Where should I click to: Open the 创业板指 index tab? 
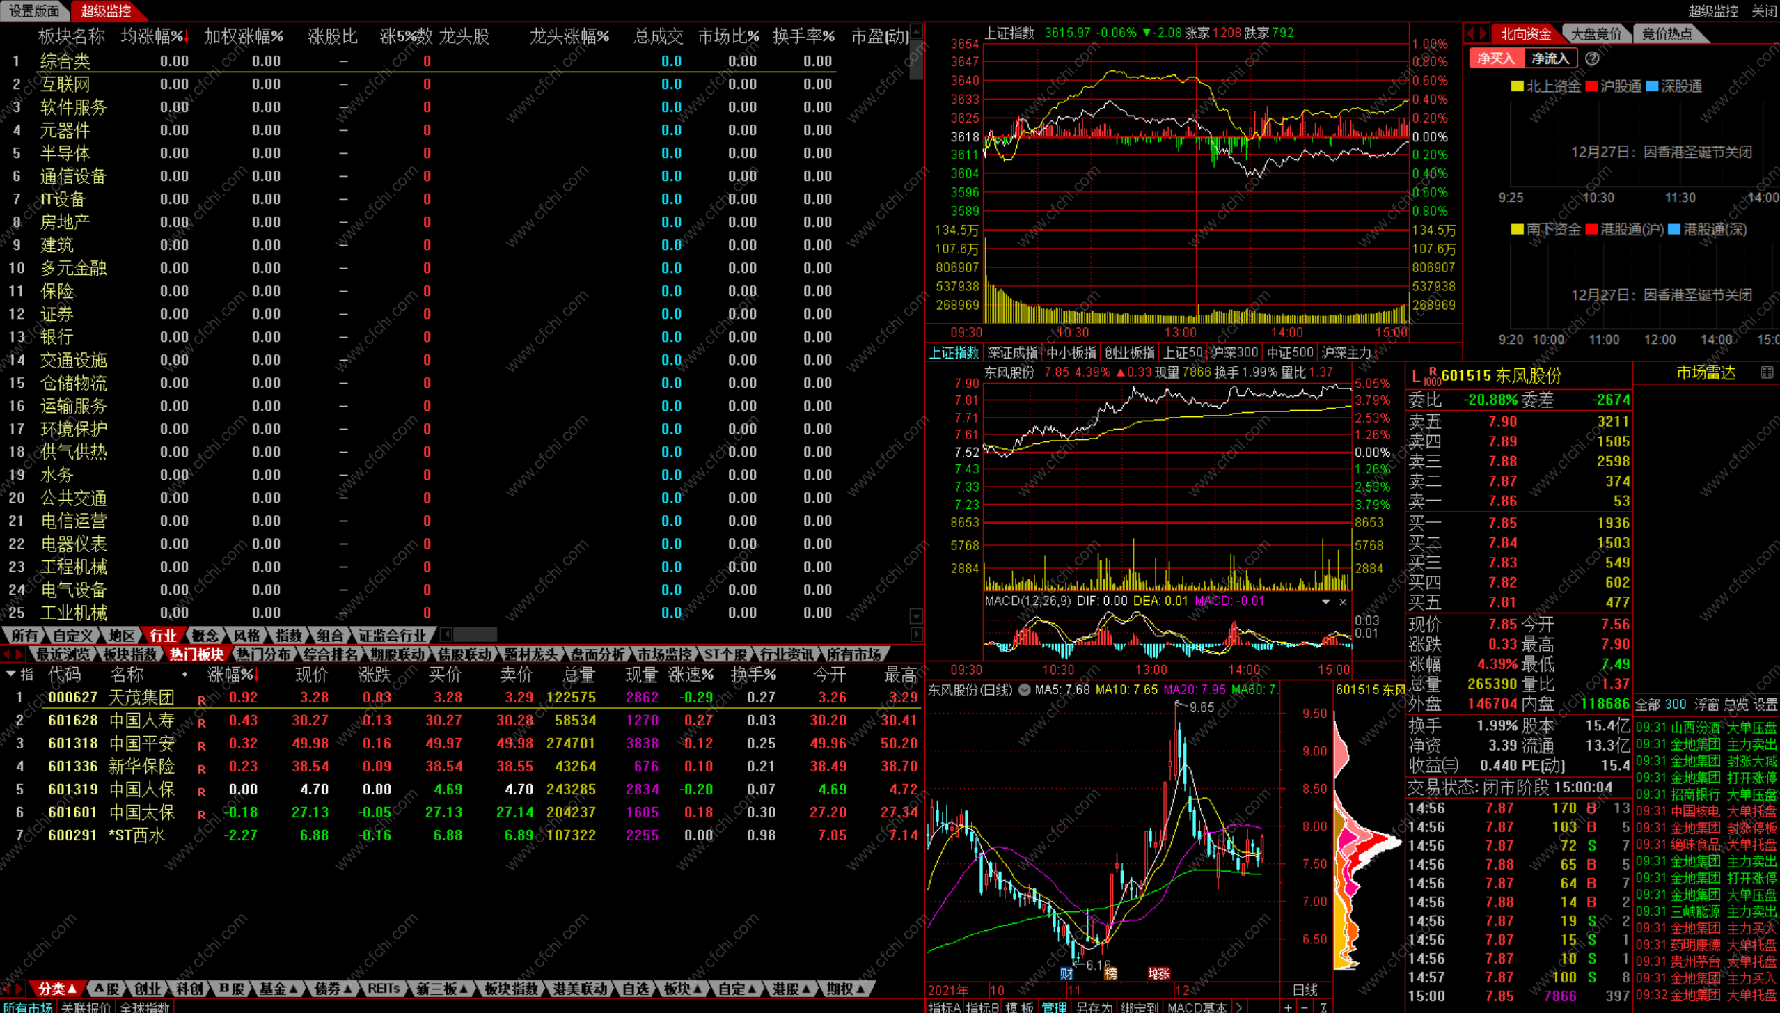coord(1128,353)
